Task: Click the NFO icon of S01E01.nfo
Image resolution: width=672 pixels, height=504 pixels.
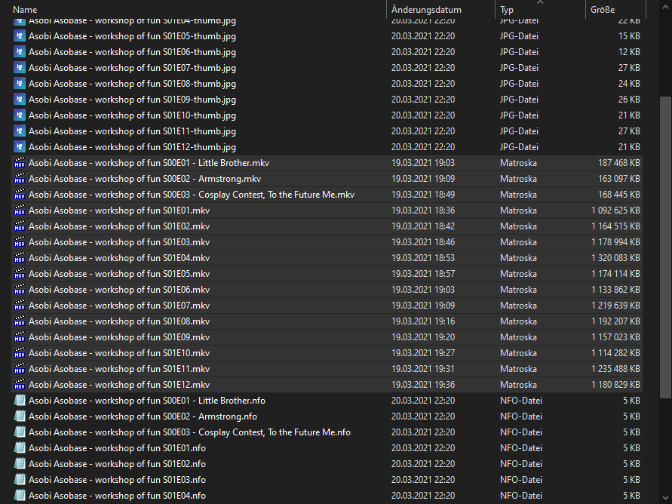Action: tap(20, 448)
